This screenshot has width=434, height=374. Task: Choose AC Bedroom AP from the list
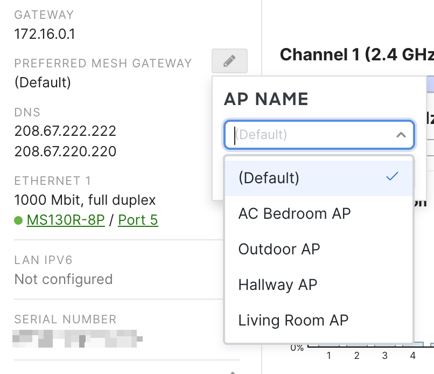click(x=295, y=213)
